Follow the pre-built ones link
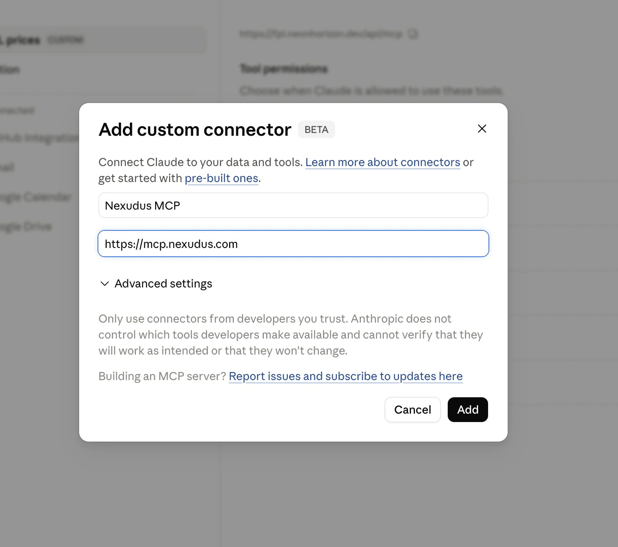The height and width of the screenshot is (547, 618). tap(221, 178)
